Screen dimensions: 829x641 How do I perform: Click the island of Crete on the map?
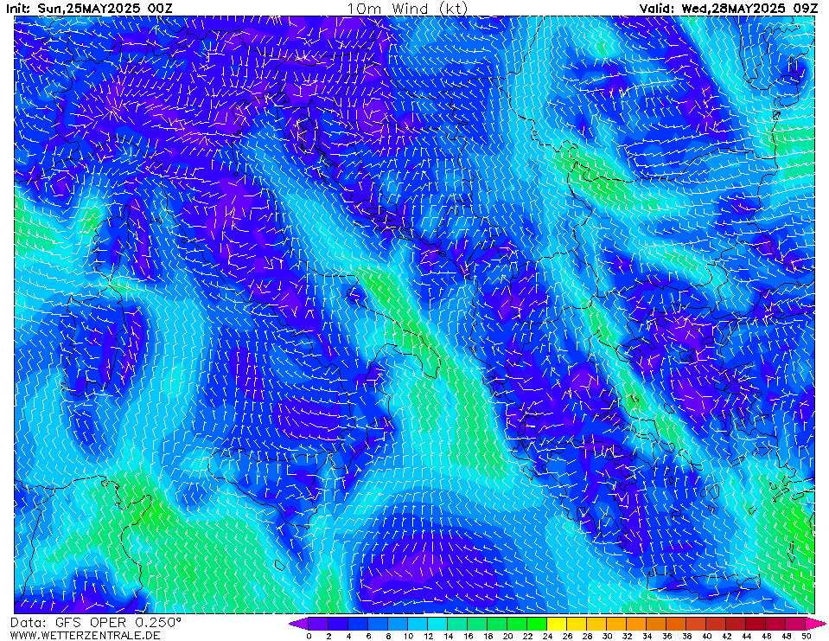click(703, 584)
